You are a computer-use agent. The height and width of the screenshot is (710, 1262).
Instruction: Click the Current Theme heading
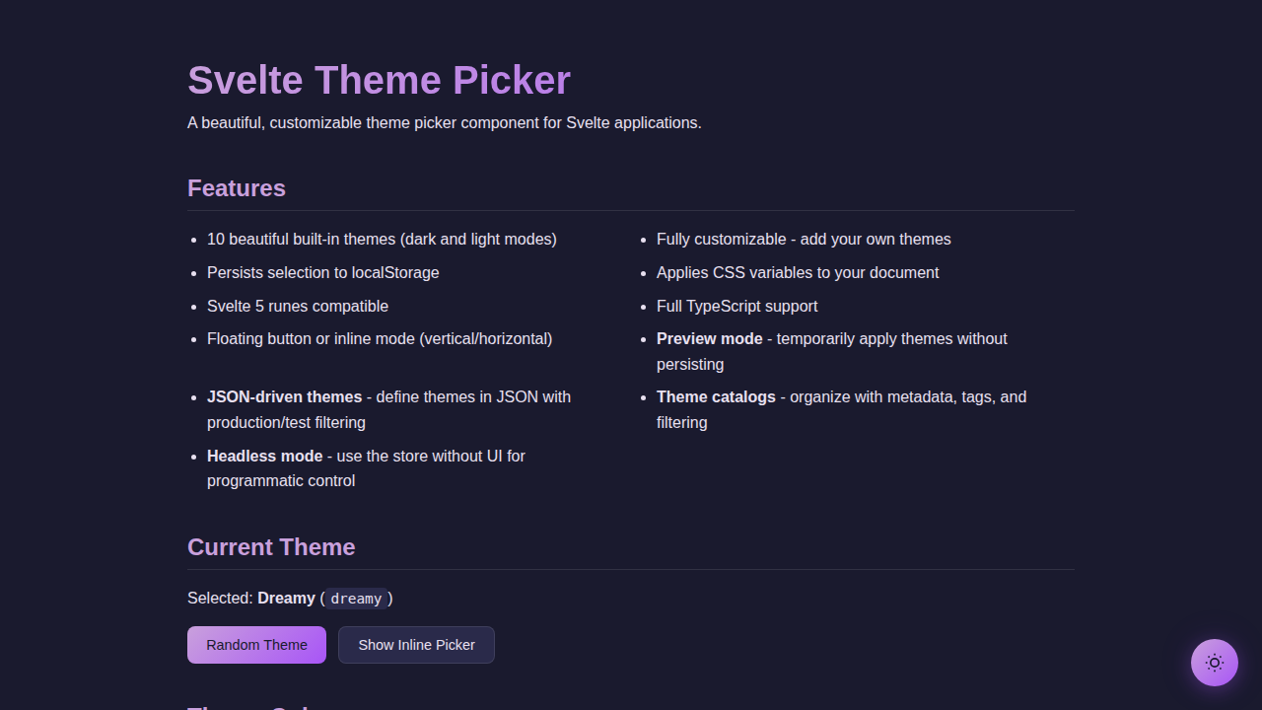[271, 547]
